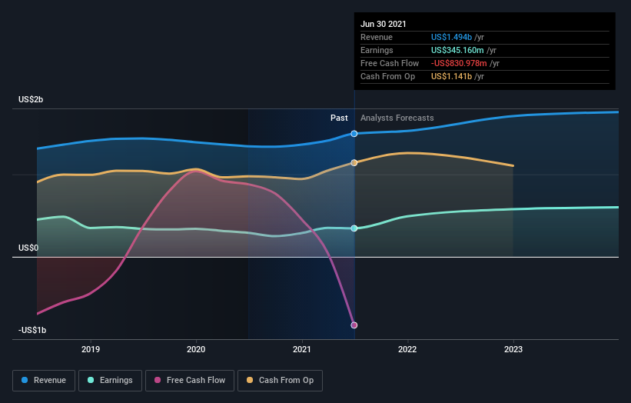Viewport: 631px width, 403px height.
Task: Click the US$2b y-axis label
Action: 31,99
